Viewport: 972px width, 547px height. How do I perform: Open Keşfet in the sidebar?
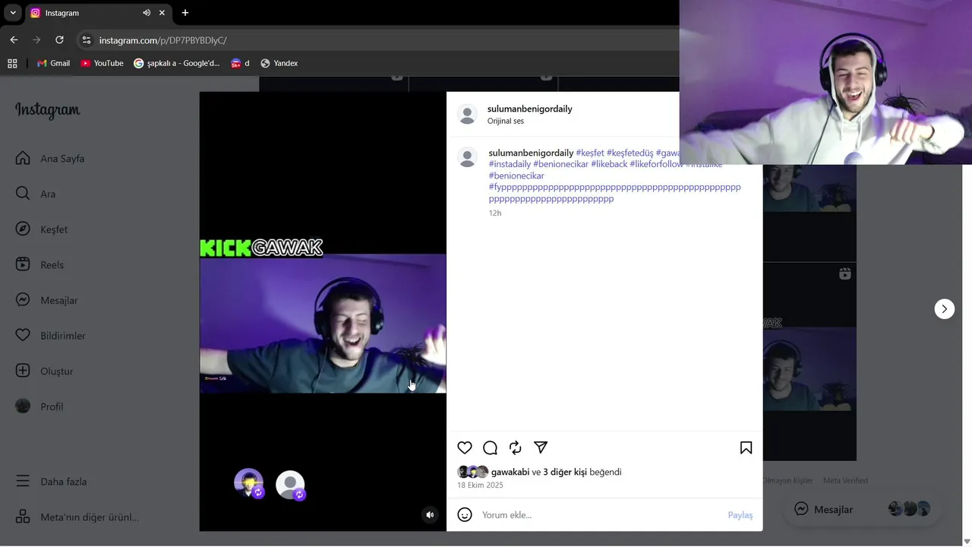click(42, 229)
